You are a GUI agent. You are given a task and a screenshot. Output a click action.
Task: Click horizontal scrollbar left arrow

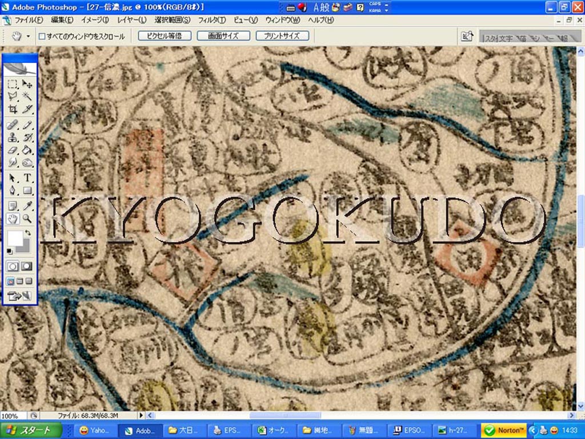[x=150, y=415]
